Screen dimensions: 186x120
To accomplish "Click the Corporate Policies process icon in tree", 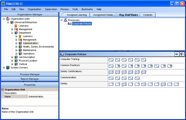I will click(70, 24).
